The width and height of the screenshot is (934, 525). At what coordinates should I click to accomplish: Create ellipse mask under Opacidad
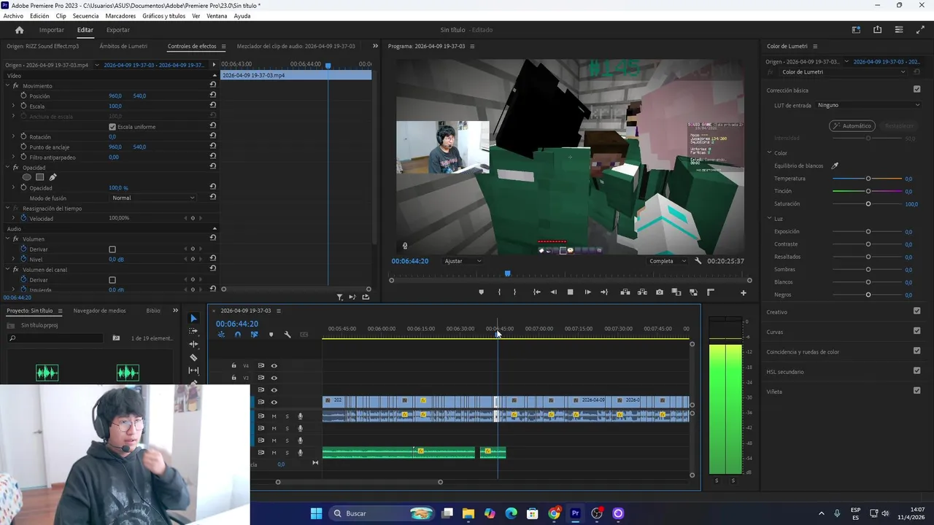click(27, 177)
